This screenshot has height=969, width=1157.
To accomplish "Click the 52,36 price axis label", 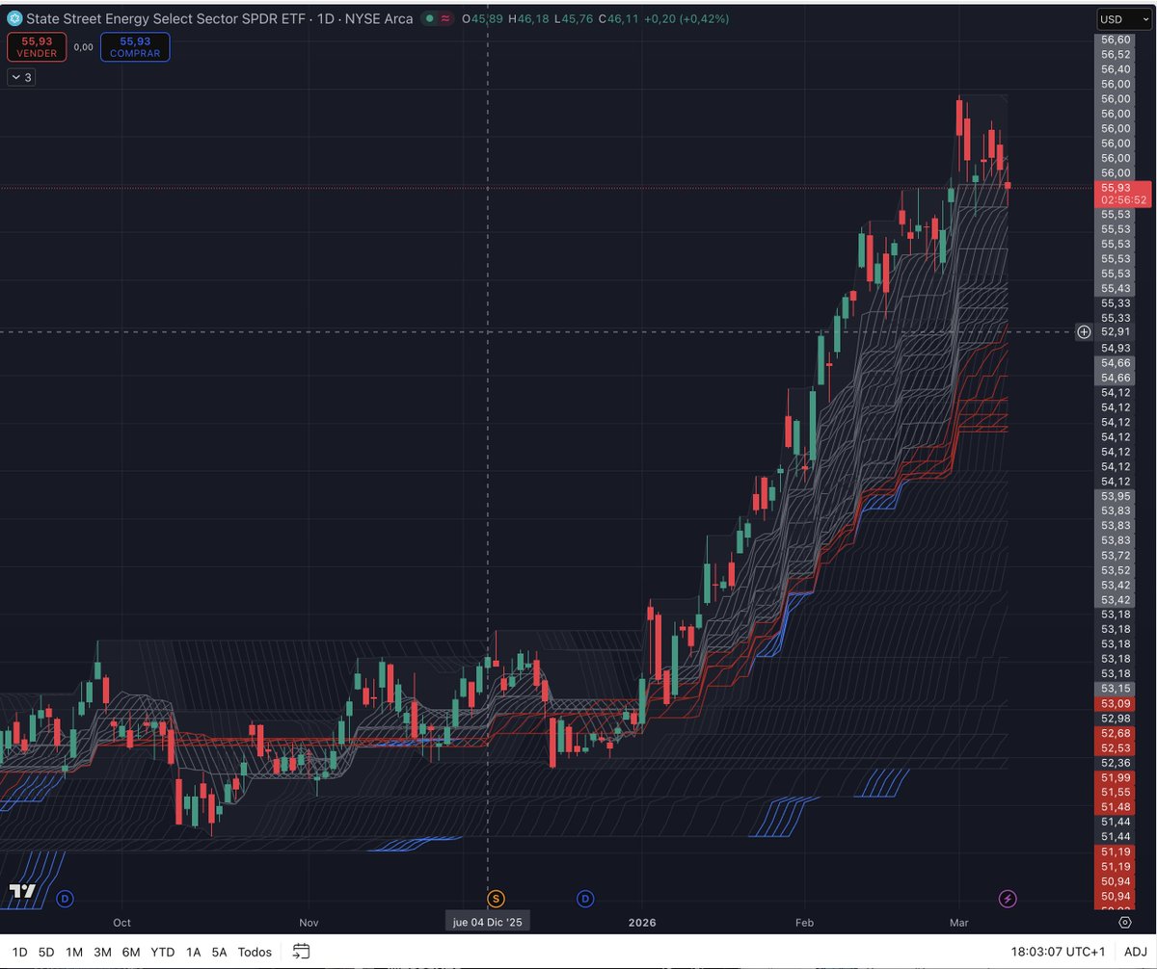I will coord(1116,763).
